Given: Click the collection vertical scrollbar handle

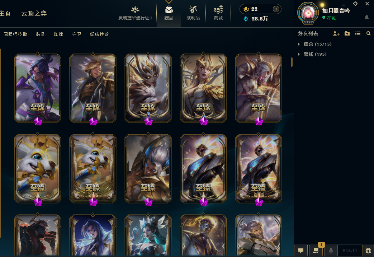Looking at the screenshot, I should click(292, 62).
